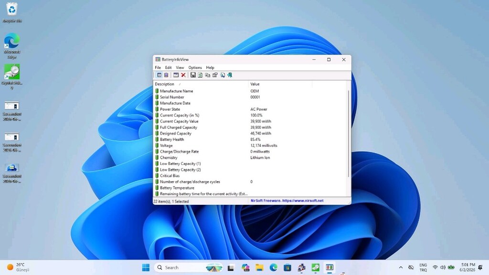This screenshot has height=275, width=489.
Task: Select the Microsoft Edge desktop shortcut
Action: [12, 46]
